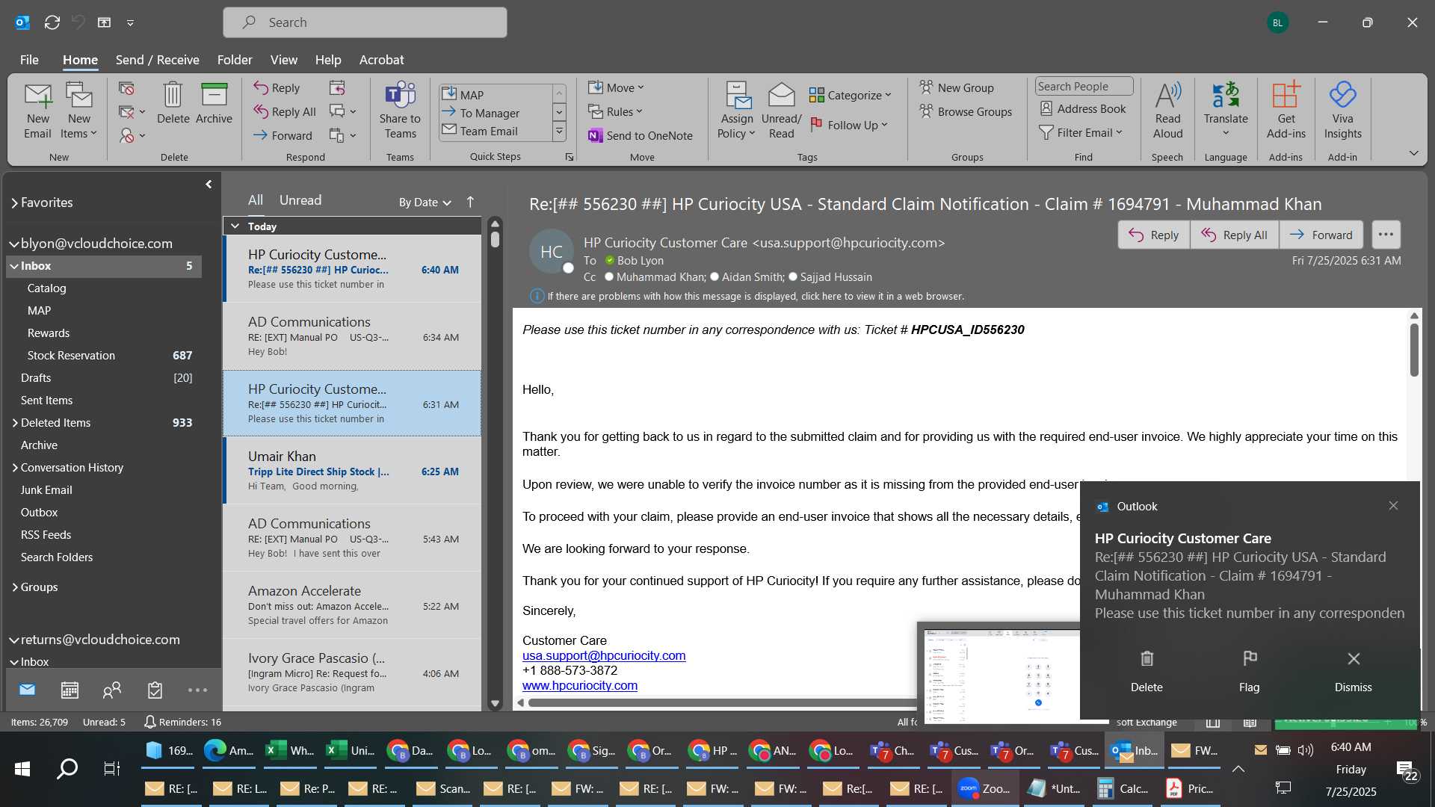This screenshot has width=1435, height=807.
Task: Reverse sort order arrow in message list
Action: click(470, 202)
